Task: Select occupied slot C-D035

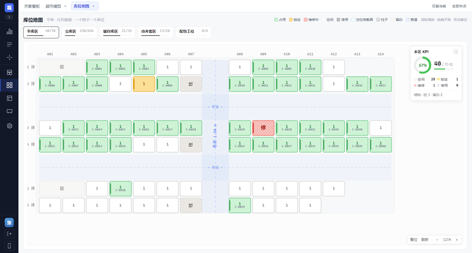Action: point(333,145)
